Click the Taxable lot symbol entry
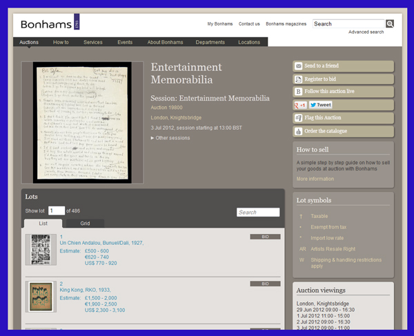 pyautogui.click(x=319, y=216)
